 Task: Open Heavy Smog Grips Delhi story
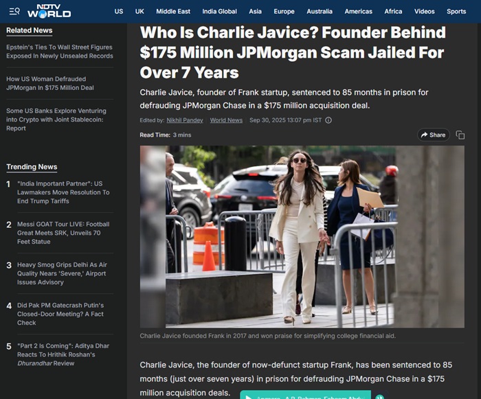point(62,273)
